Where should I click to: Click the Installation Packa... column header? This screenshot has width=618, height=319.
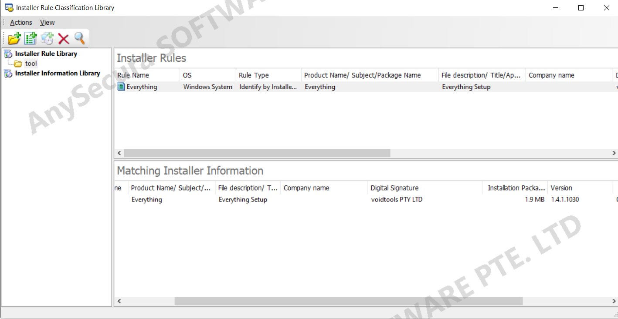[515, 188]
